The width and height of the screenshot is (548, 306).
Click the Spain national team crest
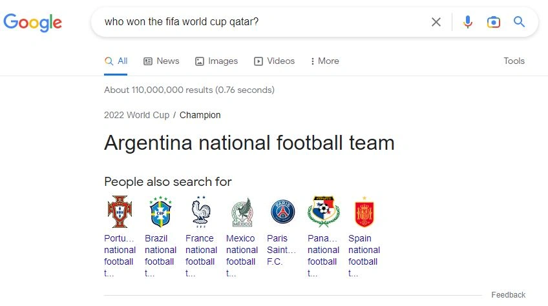click(364, 211)
